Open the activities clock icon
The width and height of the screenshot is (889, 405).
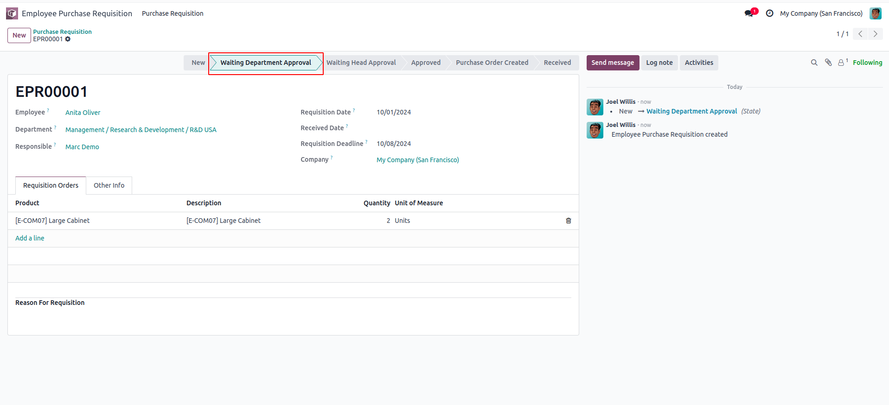point(769,13)
